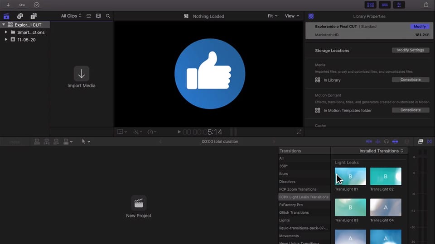
Task: Expand the Smart...ctions folder
Action: (x=6, y=32)
